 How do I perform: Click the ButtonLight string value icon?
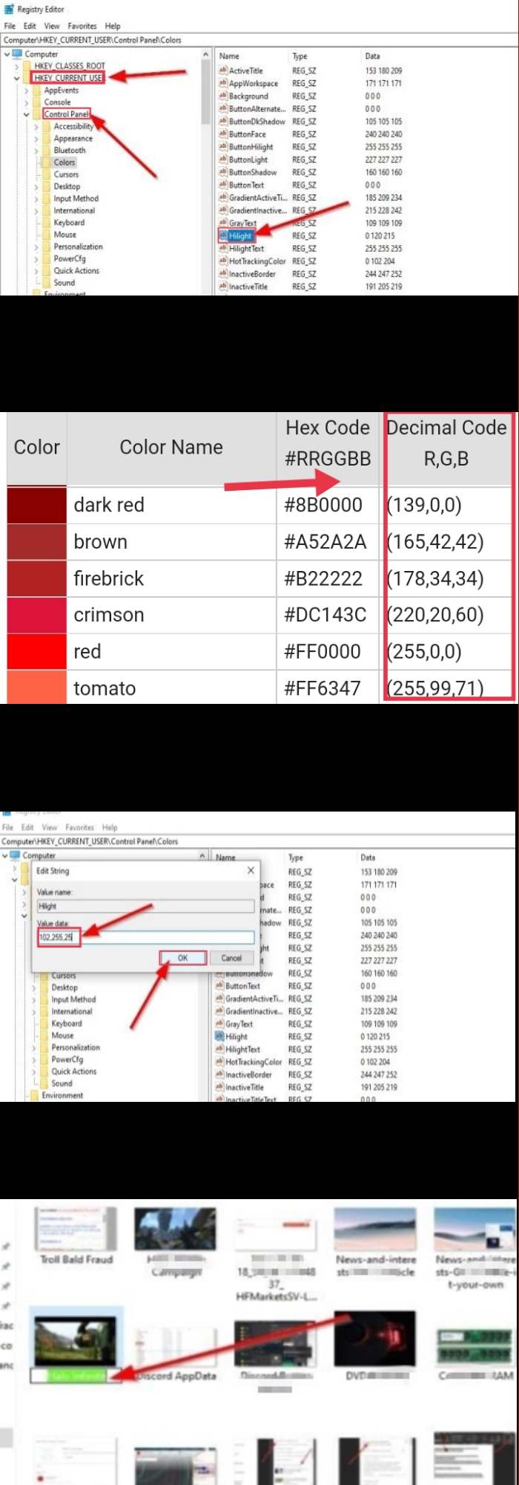(x=222, y=159)
